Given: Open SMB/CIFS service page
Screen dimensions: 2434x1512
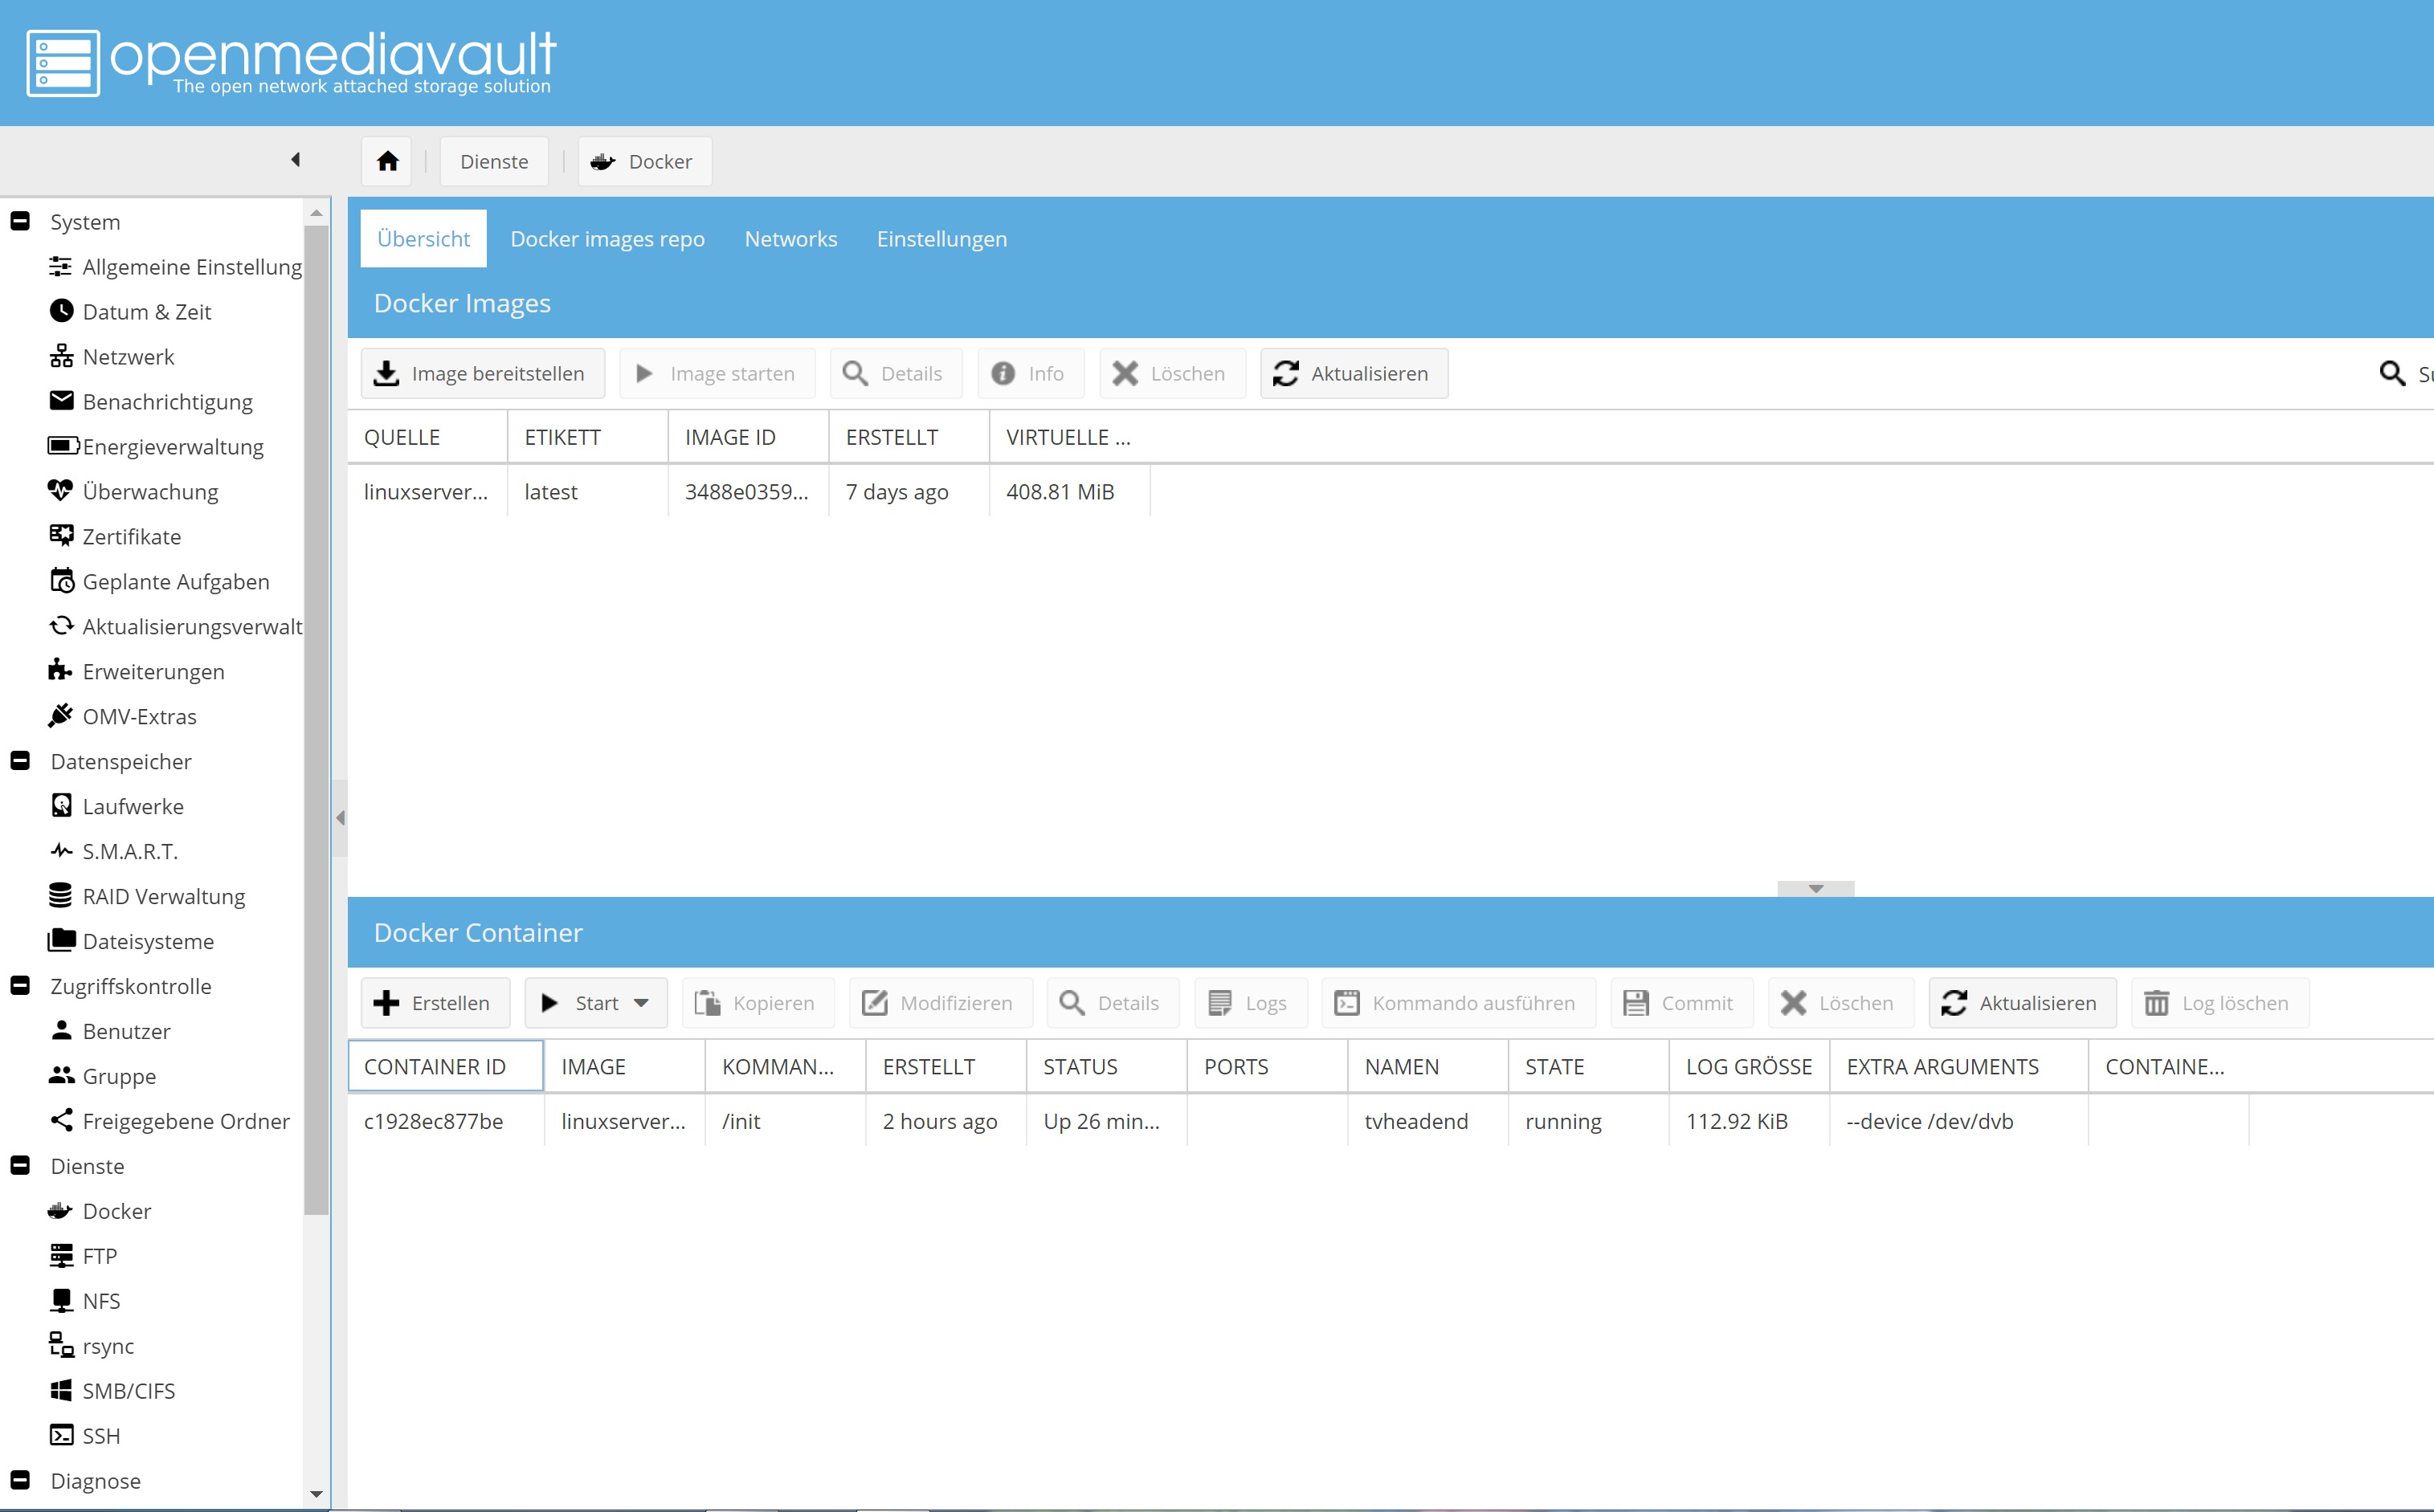Looking at the screenshot, I should 111,1392.
